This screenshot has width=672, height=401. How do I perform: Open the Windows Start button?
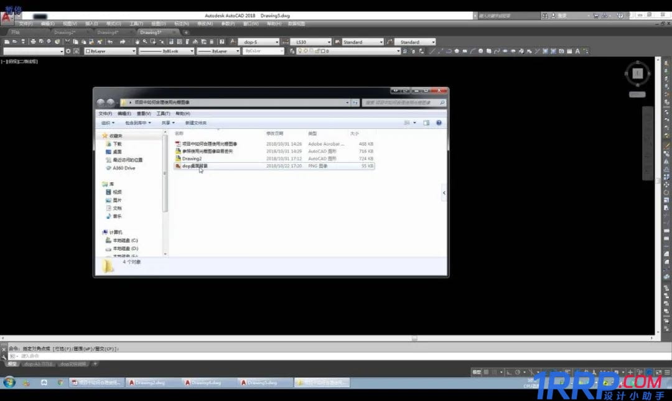pyautogui.click(x=9, y=382)
